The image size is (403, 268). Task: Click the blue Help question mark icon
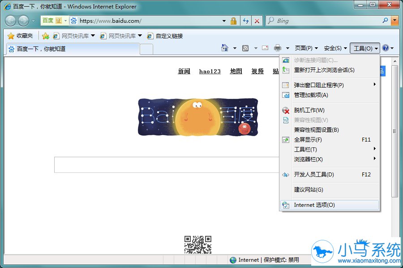pos(386,48)
